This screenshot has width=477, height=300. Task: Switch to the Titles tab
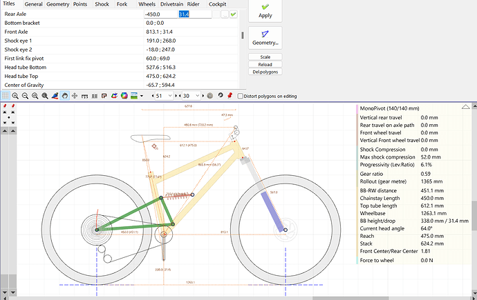click(9, 3)
